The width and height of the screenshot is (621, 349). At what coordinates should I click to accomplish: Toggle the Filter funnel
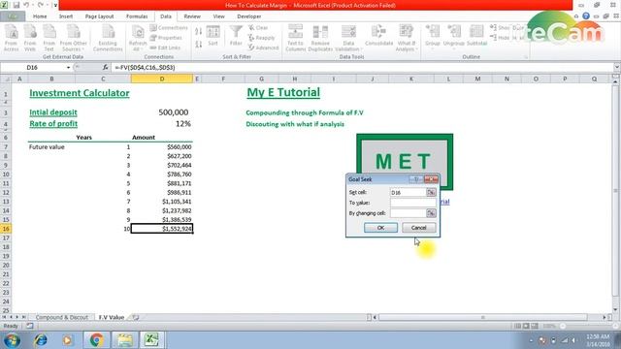[x=236, y=36]
